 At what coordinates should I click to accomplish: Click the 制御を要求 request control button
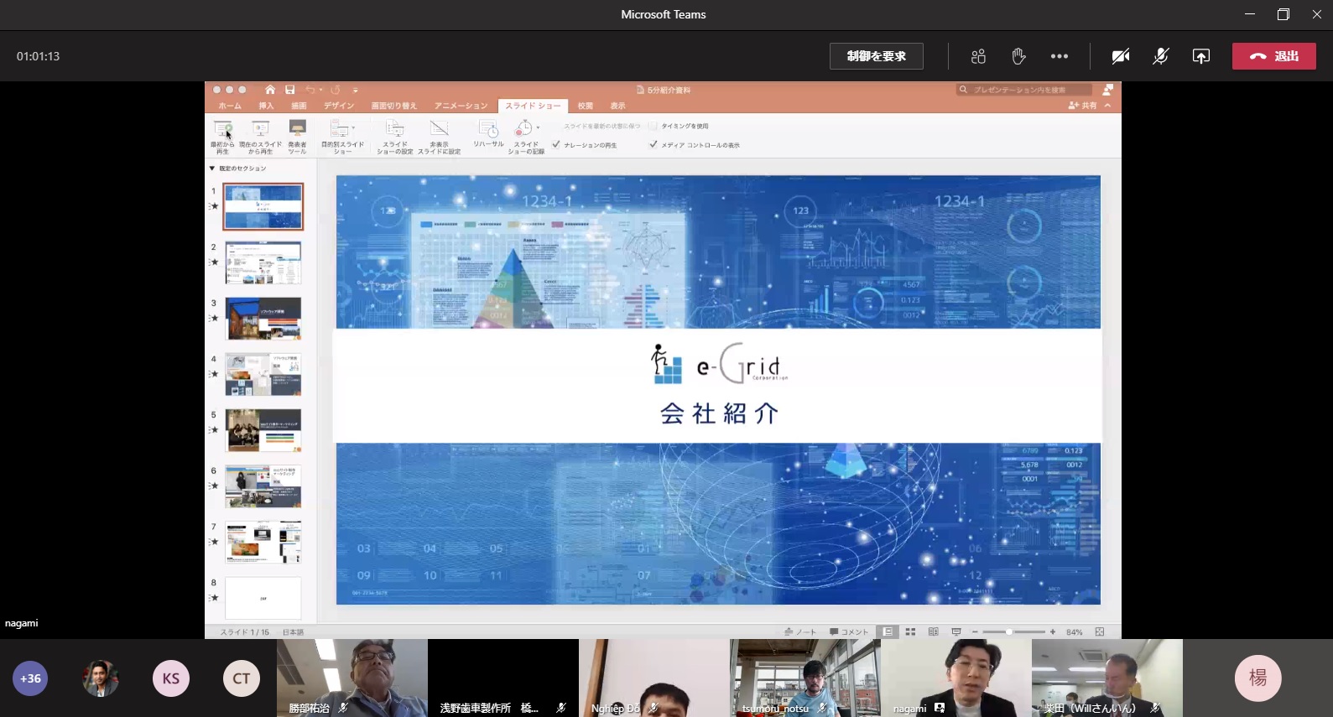tap(876, 56)
